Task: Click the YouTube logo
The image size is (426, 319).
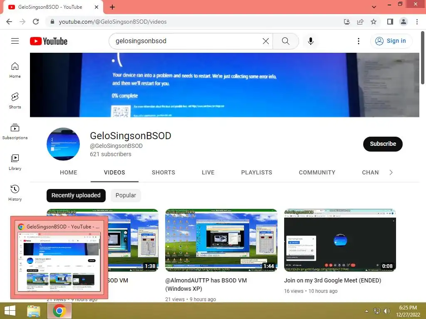Action: point(49,41)
